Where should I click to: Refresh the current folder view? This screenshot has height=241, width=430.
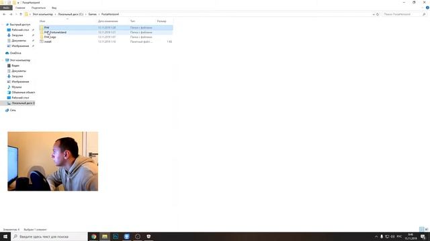point(378,14)
